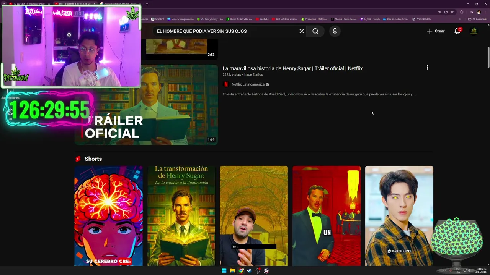The width and height of the screenshot is (490, 275).
Task: Open the WOMIER68HE bookmark
Action: point(421,19)
